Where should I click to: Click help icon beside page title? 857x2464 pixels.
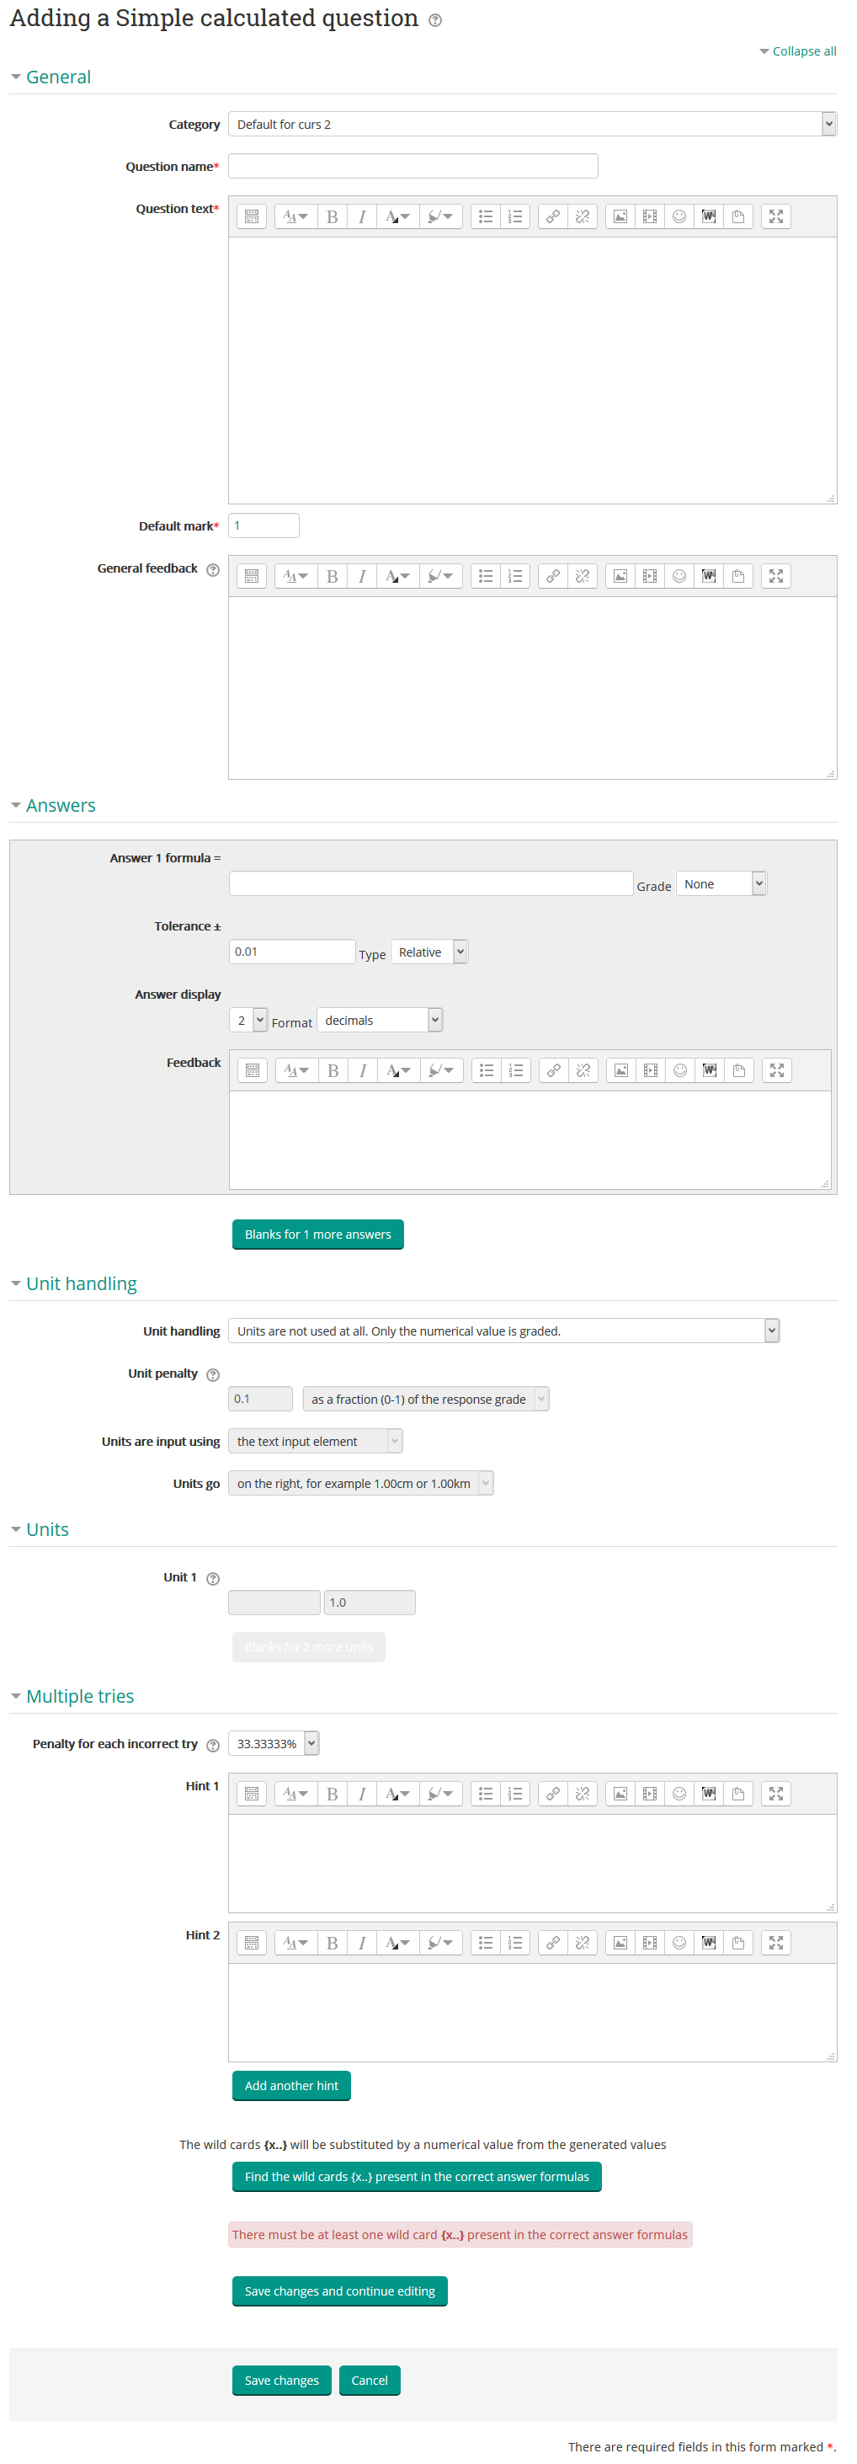(x=435, y=20)
